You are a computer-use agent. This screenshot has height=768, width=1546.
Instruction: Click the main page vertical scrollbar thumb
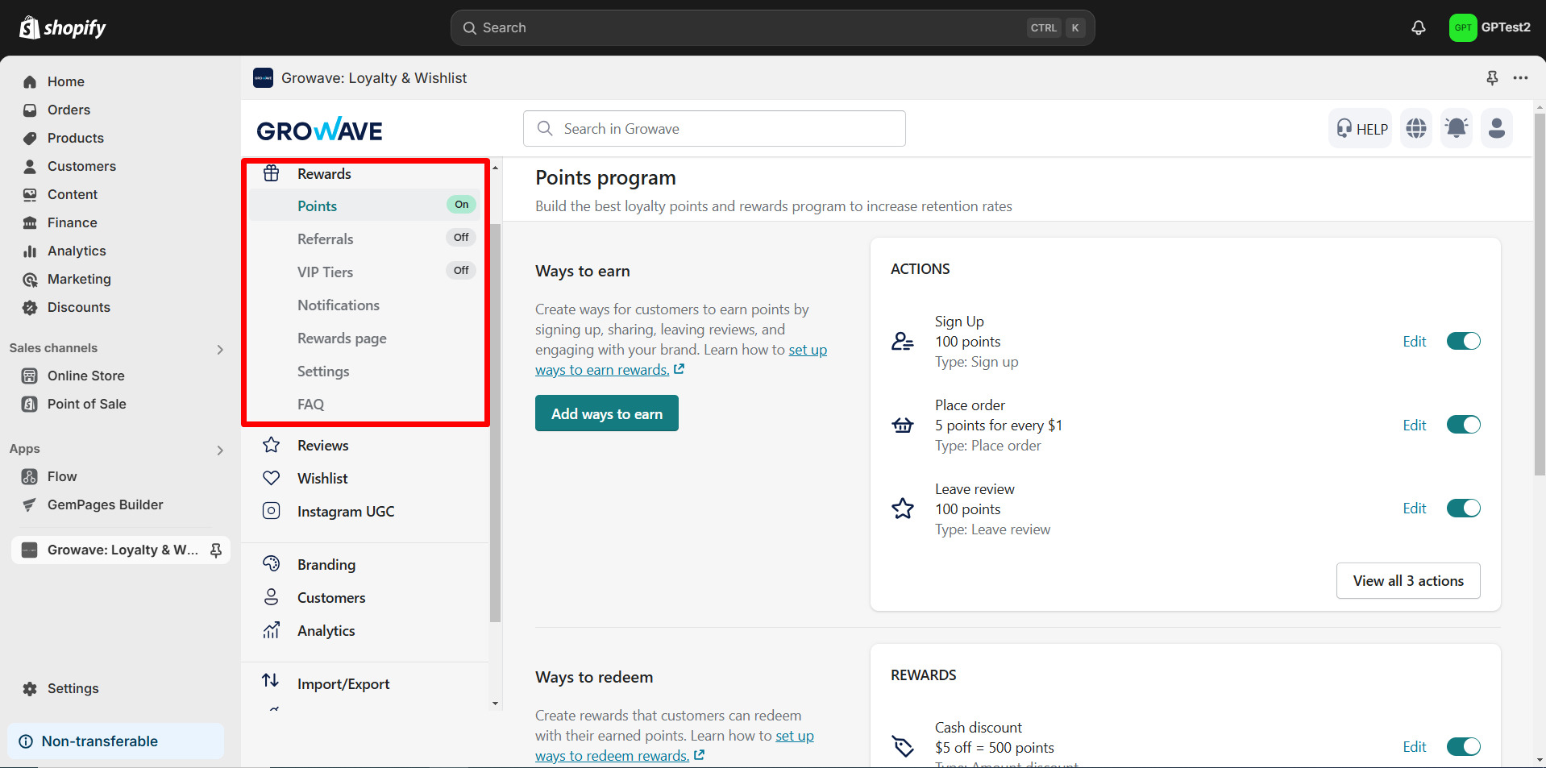[x=1540, y=294]
